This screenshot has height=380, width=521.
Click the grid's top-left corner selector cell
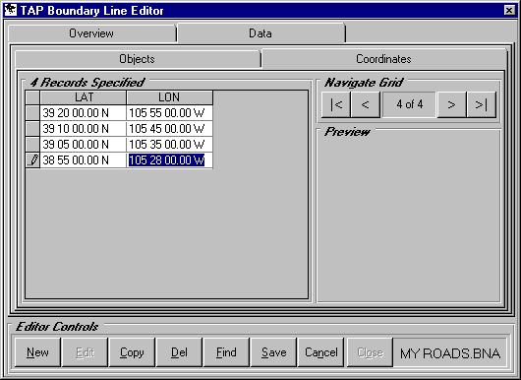tap(32, 97)
